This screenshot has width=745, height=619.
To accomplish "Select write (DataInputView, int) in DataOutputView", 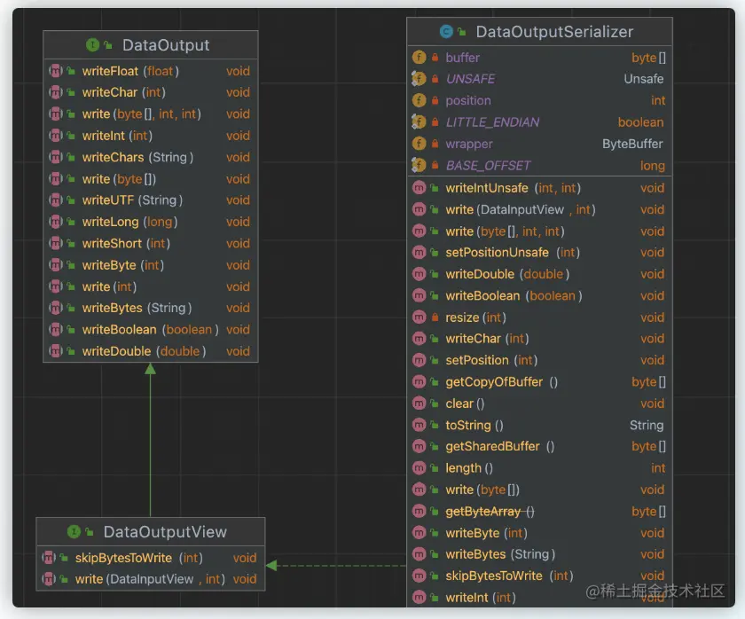I will point(151,579).
